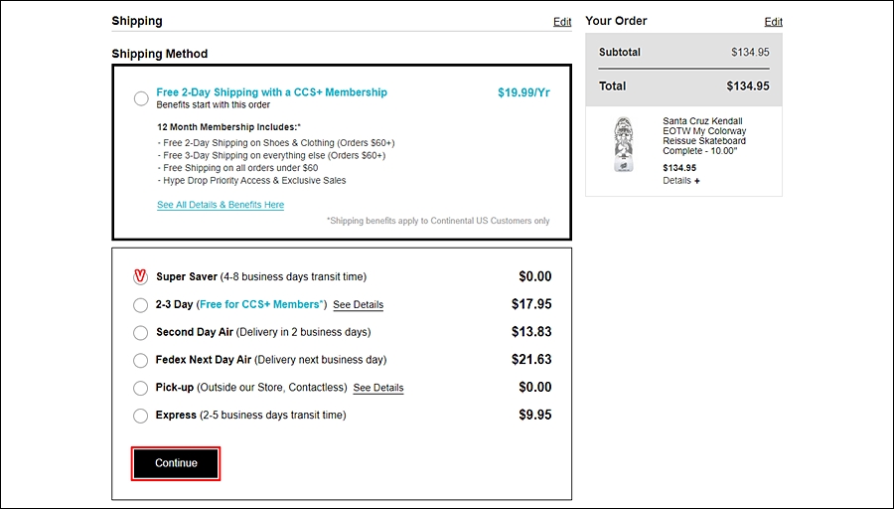Screen dimensions: 894x509
Task: Open See Details for Pick-up option
Action: click(378, 388)
